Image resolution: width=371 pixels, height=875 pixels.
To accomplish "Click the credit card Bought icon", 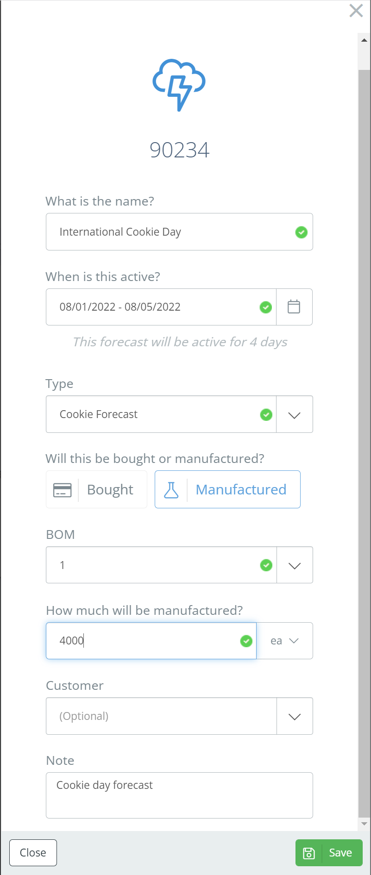I will (x=63, y=490).
